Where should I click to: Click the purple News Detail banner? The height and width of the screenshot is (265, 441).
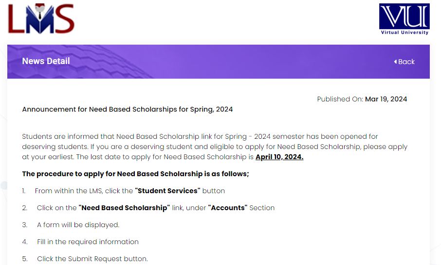point(219,62)
